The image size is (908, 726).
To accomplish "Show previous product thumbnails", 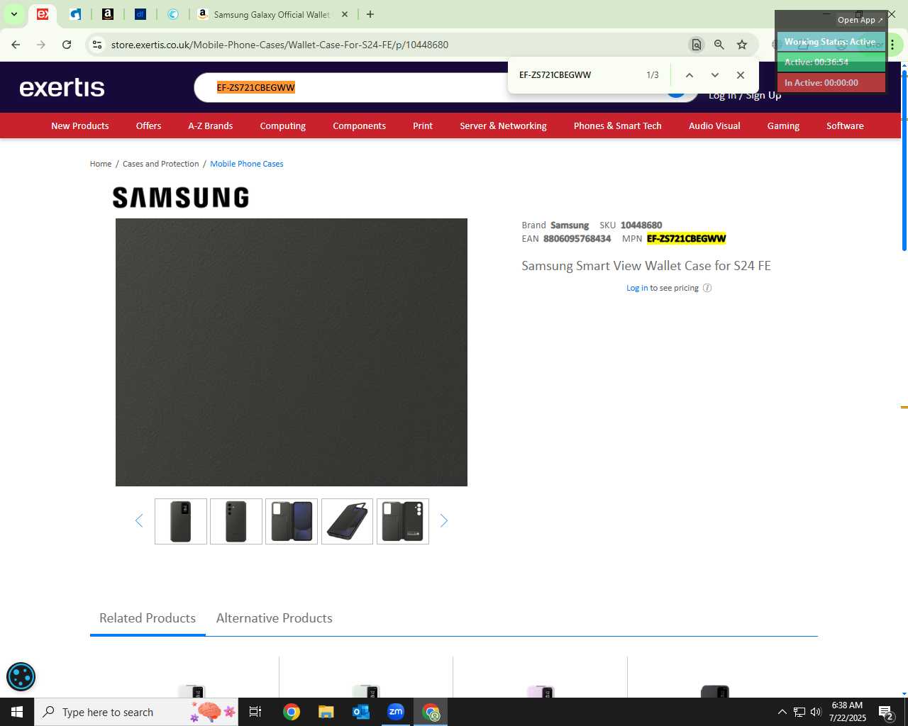I will tap(139, 521).
